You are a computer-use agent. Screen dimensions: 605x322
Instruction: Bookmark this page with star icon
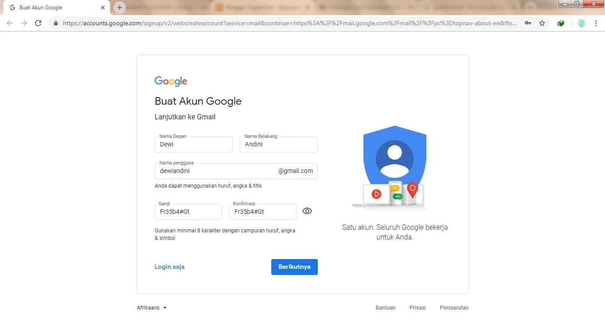pos(542,23)
